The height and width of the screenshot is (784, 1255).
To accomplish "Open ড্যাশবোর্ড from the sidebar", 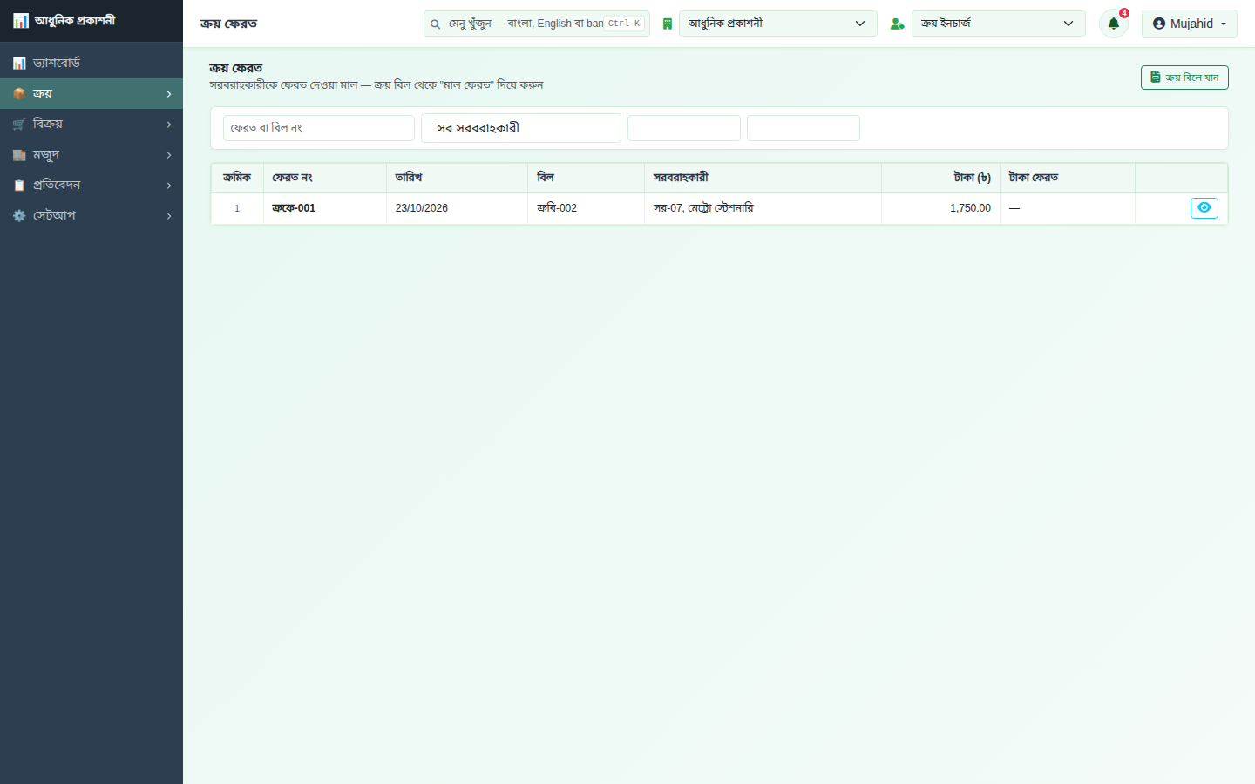I will (x=92, y=64).
